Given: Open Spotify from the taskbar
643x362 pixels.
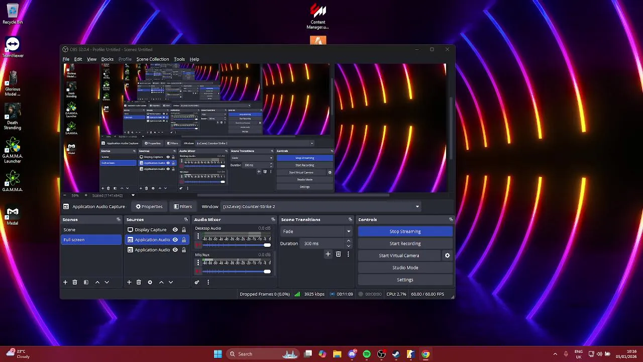Looking at the screenshot, I should click(x=367, y=354).
